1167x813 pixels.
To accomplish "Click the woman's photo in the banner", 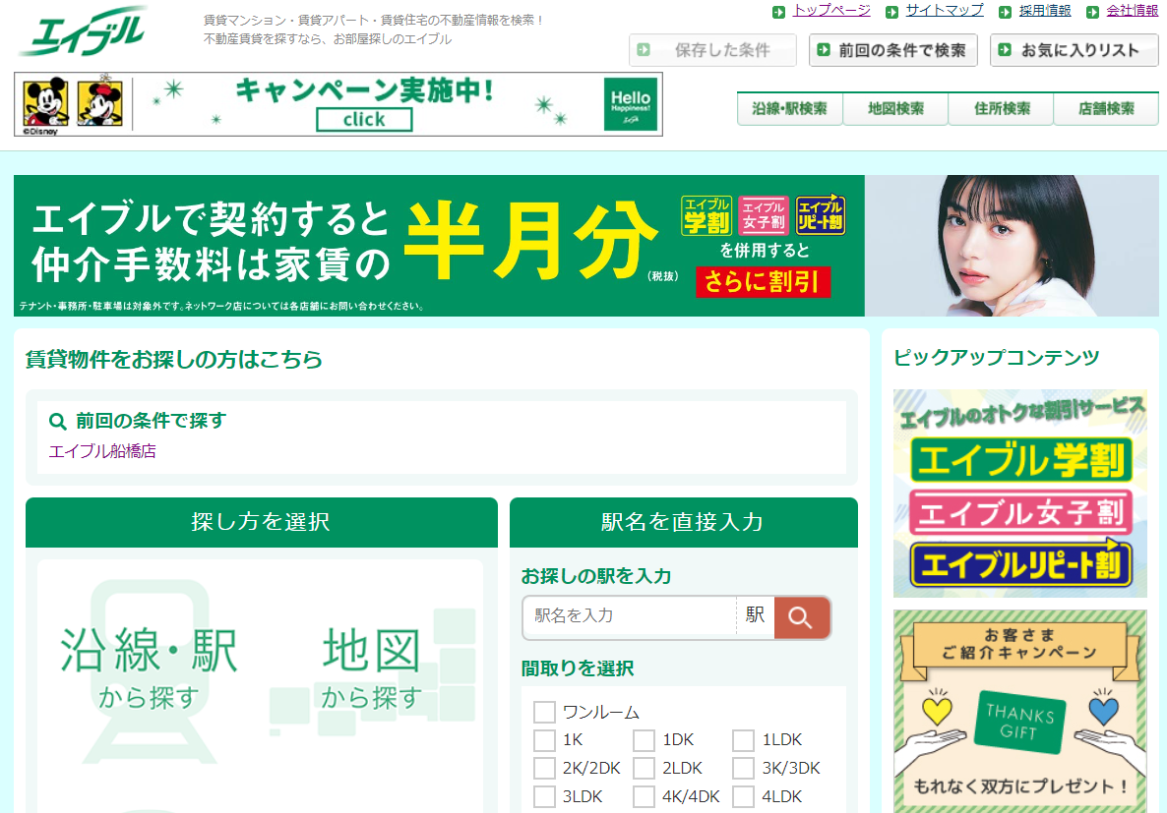I will tap(1012, 246).
